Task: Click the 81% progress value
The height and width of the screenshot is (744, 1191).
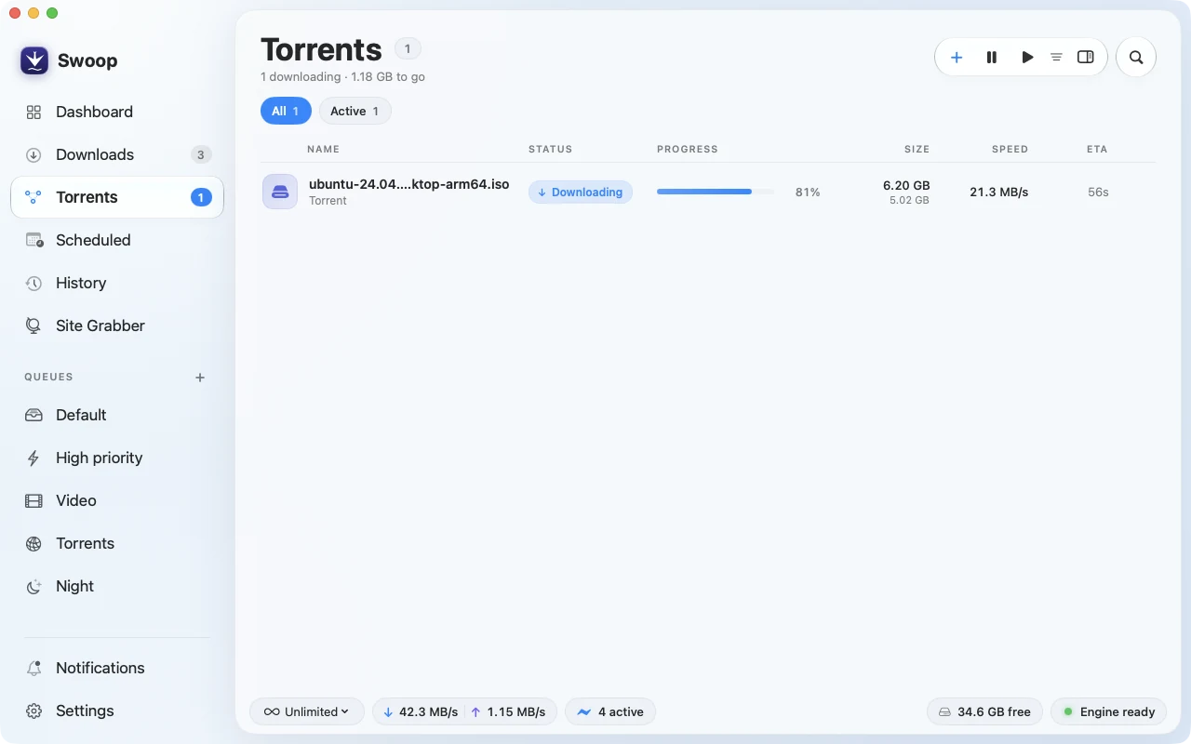Action: tap(808, 192)
